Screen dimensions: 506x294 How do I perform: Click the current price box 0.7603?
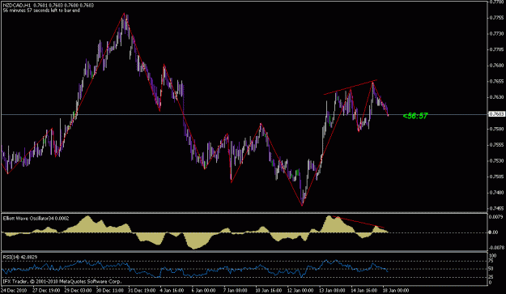coord(496,114)
